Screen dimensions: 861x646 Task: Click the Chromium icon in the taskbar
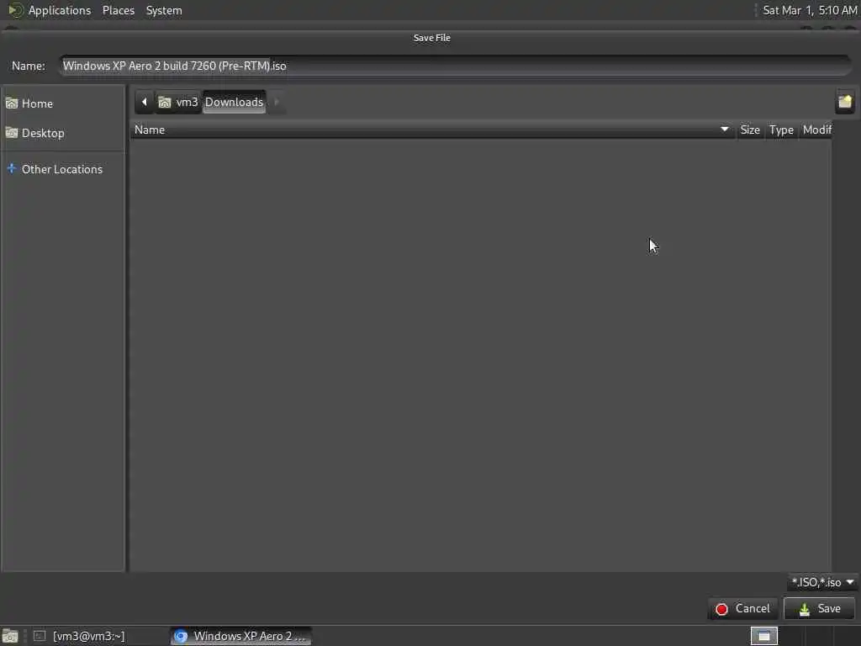pyautogui.click(x=181, y=636)
